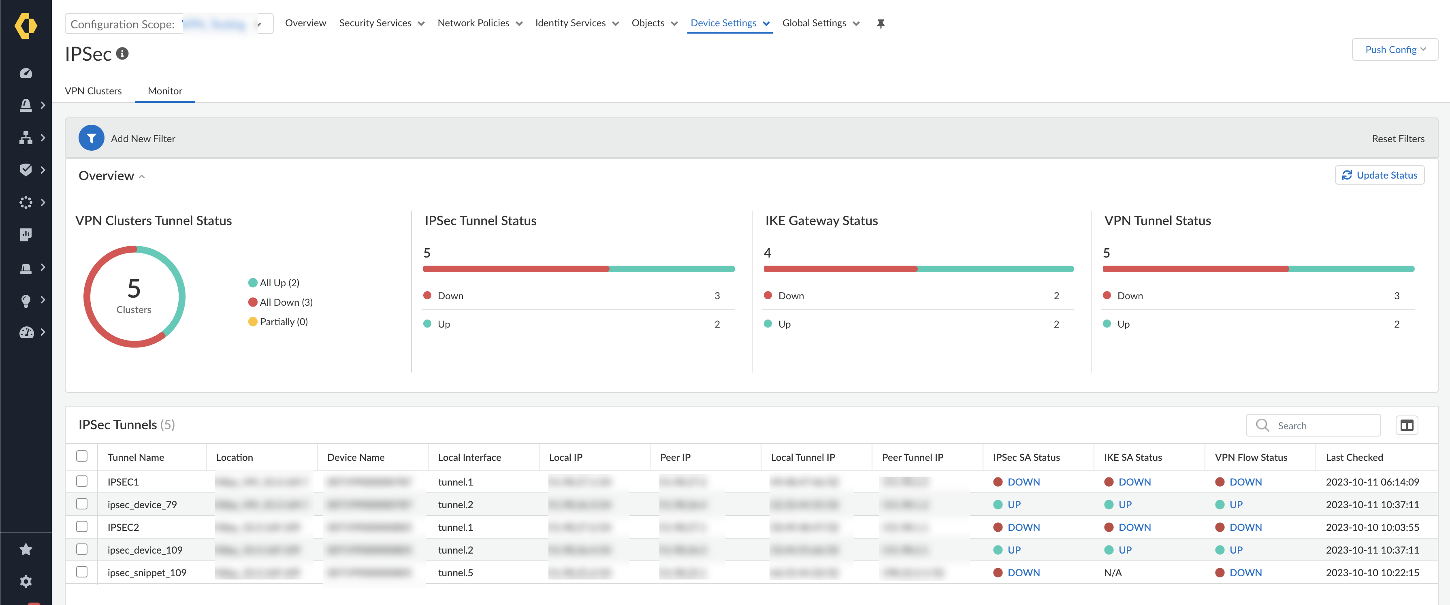Select the IPSEC1 tunnel checkbox
The height and width of the screenshot is (605, 1450).
tap(82, 481)
